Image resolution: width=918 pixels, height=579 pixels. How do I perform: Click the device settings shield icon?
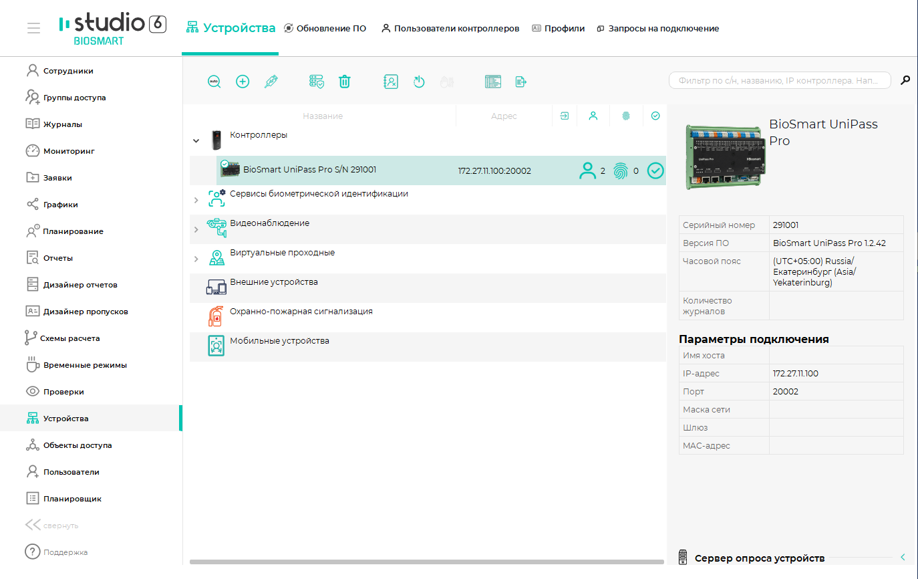(317, 82)
